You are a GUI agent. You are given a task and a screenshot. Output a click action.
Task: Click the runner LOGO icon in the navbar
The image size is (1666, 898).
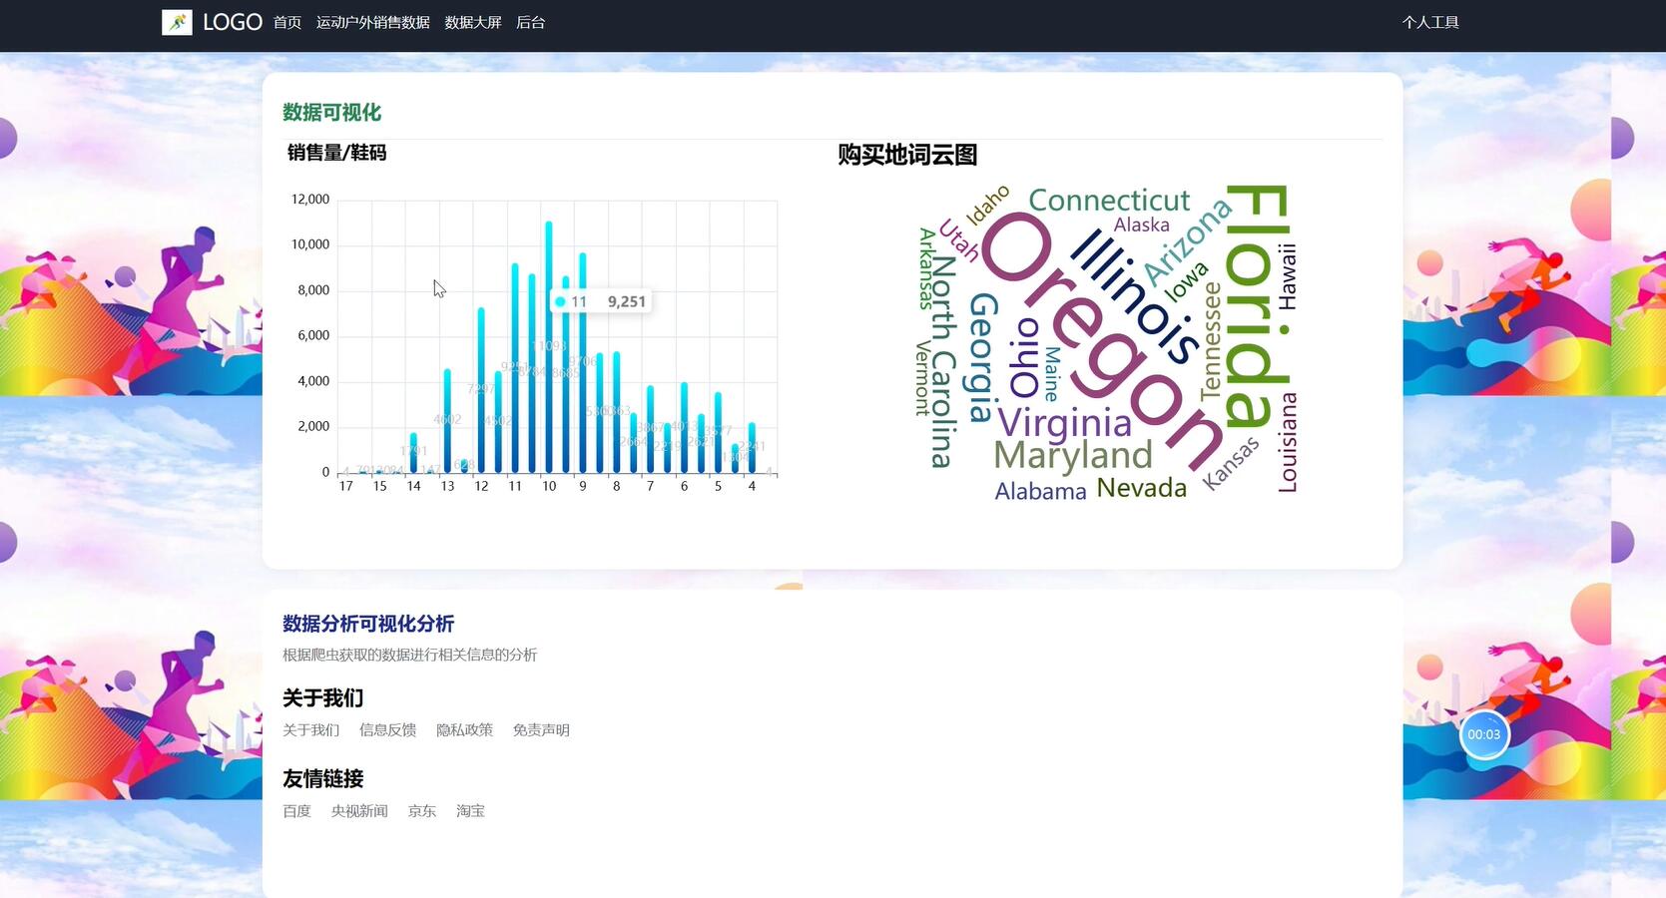coord(178,21)
